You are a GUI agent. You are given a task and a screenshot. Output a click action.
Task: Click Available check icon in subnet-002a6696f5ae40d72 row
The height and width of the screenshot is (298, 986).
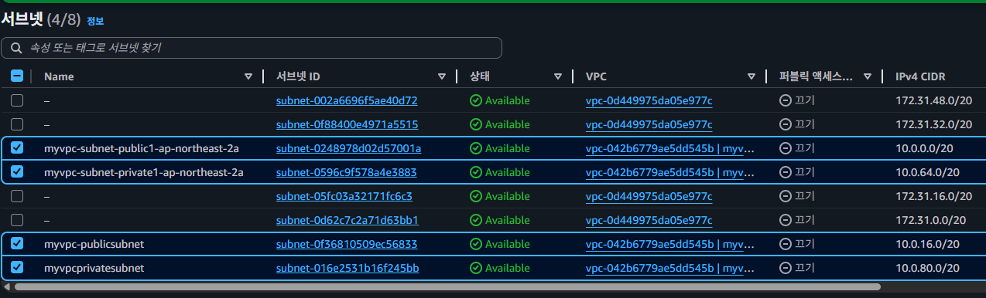pyautogui.click(x=476, y=100)
